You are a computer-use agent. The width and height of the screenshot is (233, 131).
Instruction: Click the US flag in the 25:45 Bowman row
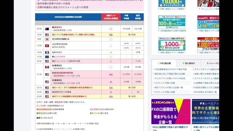click(x=47, y=96)
